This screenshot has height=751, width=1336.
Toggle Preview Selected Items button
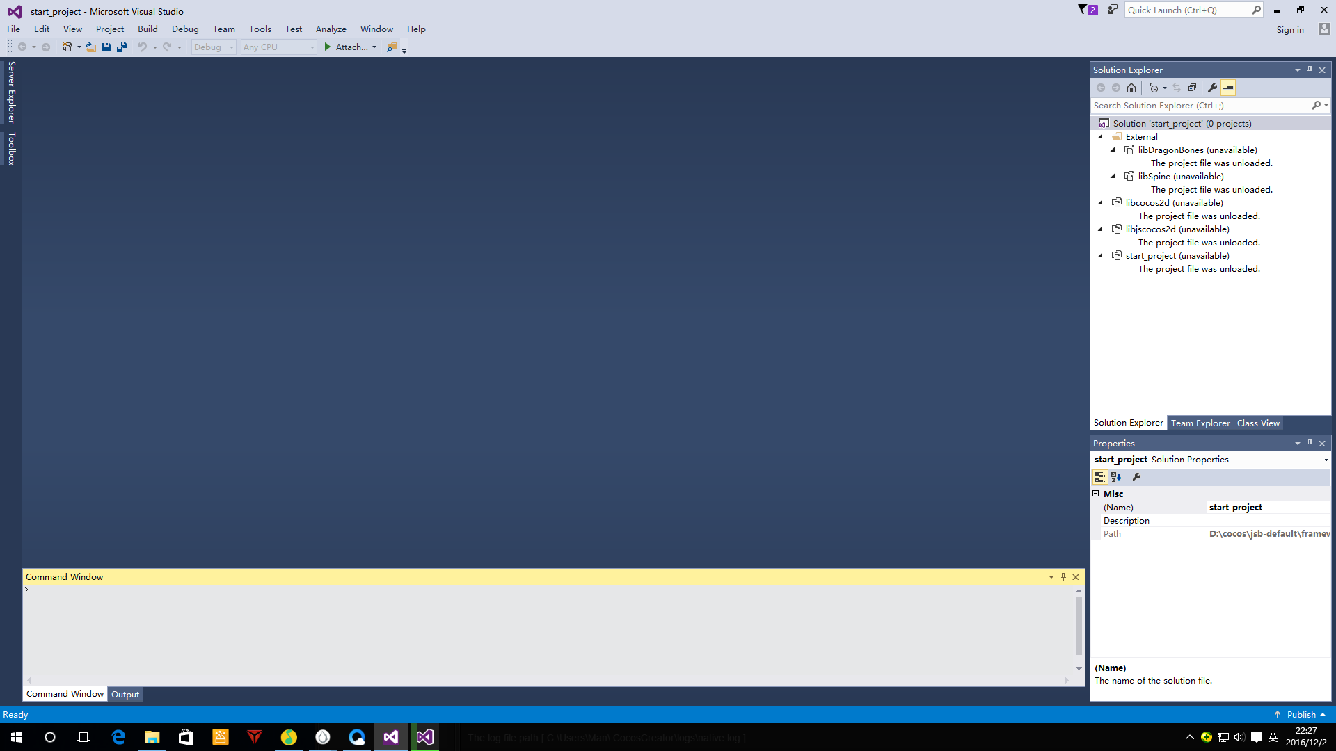[1228, 88]
